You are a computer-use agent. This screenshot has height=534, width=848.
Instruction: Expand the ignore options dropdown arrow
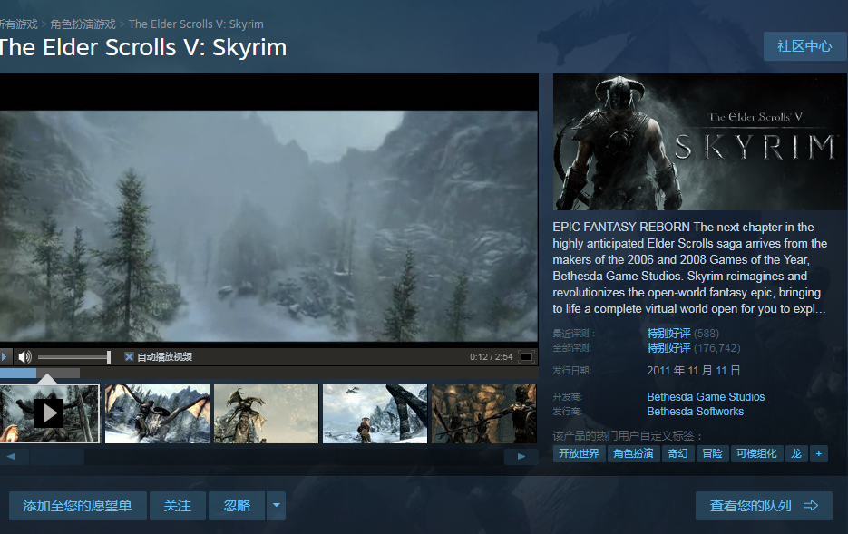pos(276,506)
